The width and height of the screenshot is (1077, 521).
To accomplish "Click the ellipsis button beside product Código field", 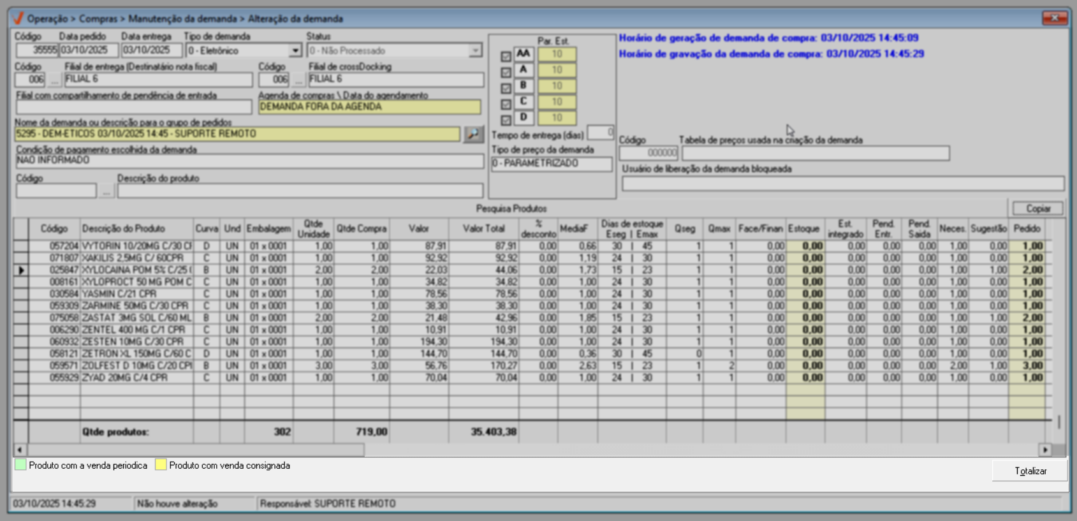I will point(106,191).
